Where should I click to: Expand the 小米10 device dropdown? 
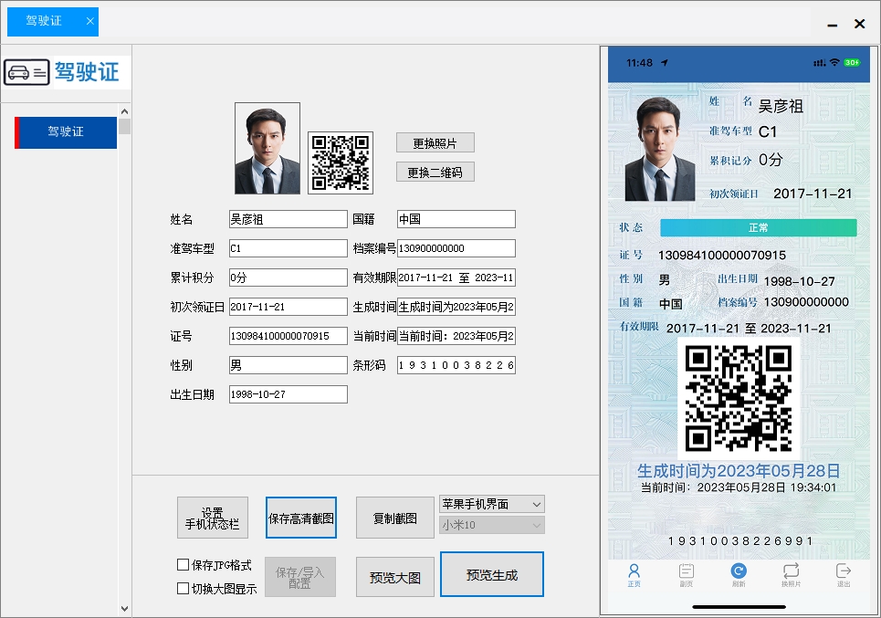[x=491, y=525]
